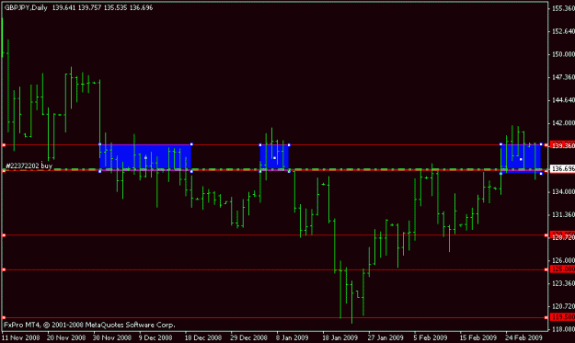The image size is (575, 343).
Task: Click the #22372202 buy order label
Action: pyautogui.click(x=29, y=166)
